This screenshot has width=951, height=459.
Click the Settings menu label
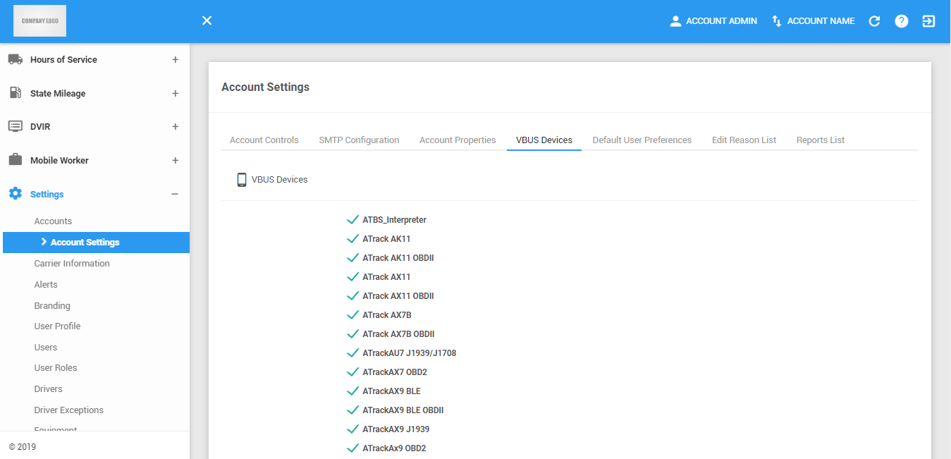pos(47,194)
